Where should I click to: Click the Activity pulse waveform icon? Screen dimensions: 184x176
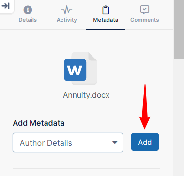pyautogui.click(x=67, y=10)
